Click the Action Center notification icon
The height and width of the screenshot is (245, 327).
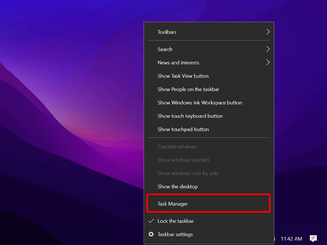click(313, 238)
